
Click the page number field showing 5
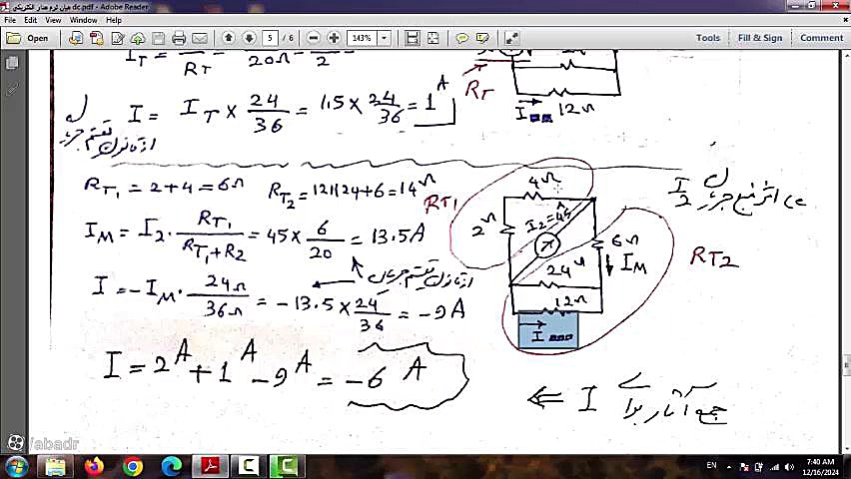pyautogui.click(x=270, y=38)
